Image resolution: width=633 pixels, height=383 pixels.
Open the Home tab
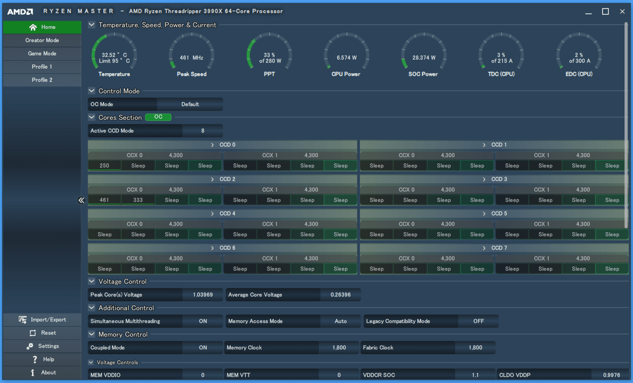[x=42, y=27]
